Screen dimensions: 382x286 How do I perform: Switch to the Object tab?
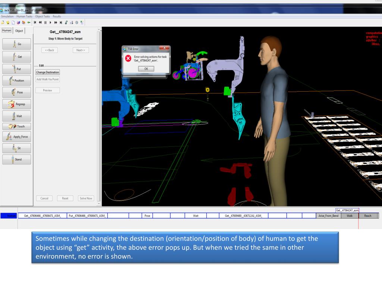pyautogui.click(x=19, y=31)
